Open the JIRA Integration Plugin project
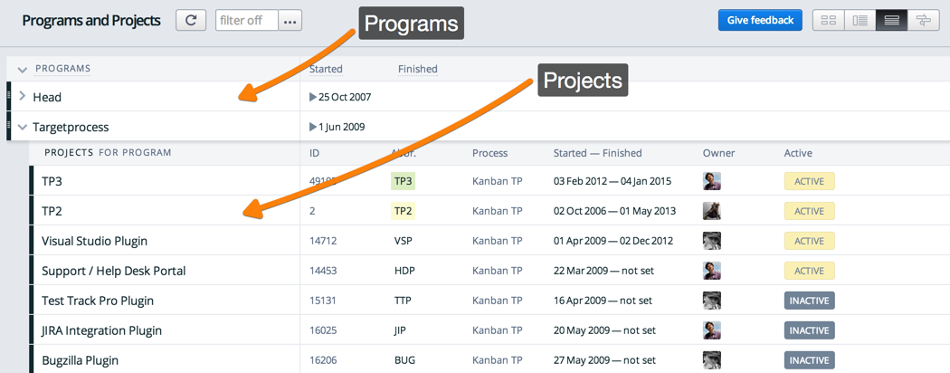The width and height of the screenshot is (950, 373). (101, 330)
